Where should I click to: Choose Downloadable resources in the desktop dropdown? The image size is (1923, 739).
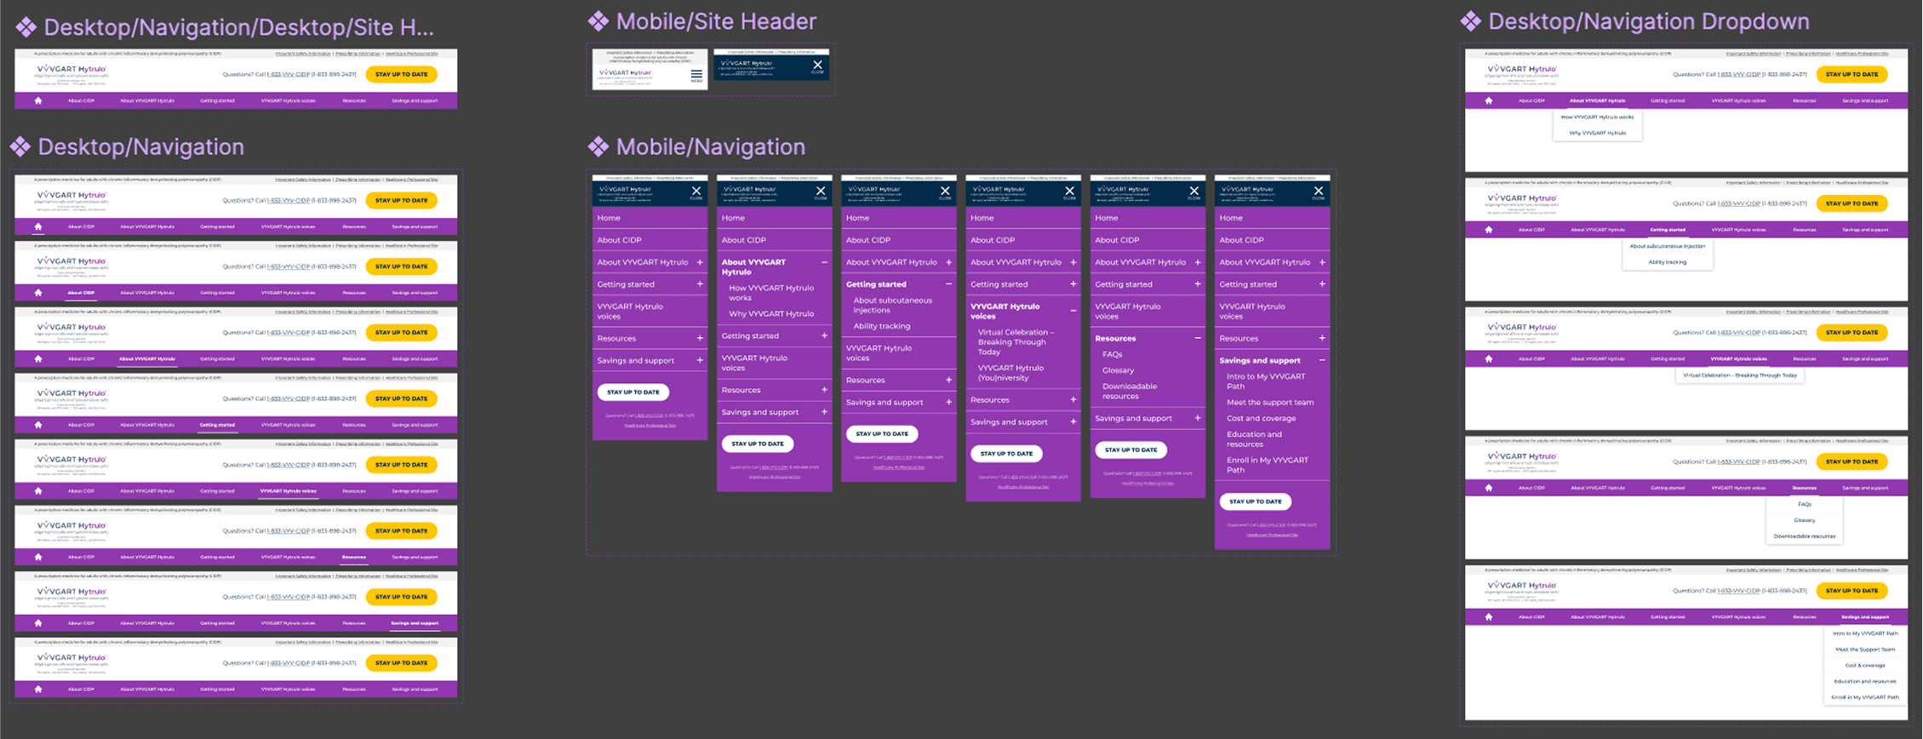coord(1804,536)
